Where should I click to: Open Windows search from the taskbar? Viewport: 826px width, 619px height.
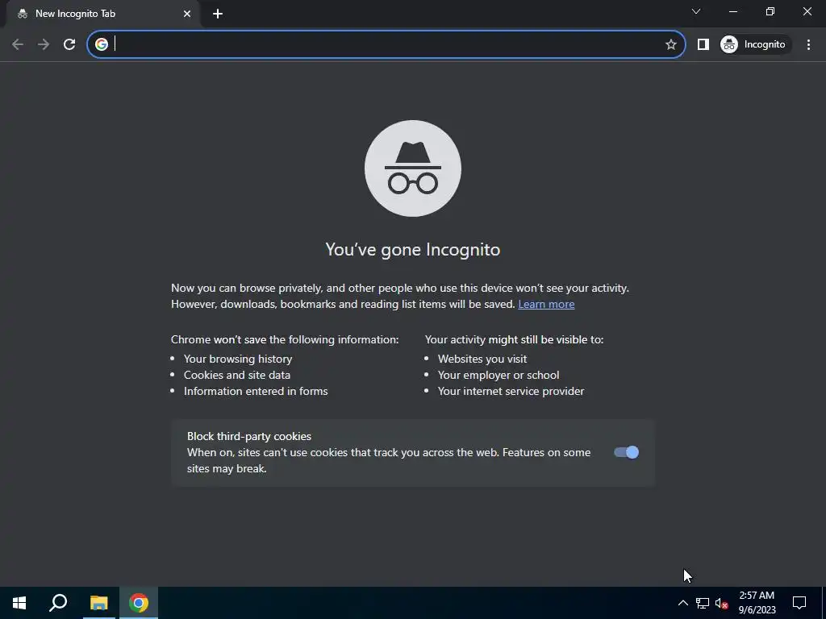58,603
